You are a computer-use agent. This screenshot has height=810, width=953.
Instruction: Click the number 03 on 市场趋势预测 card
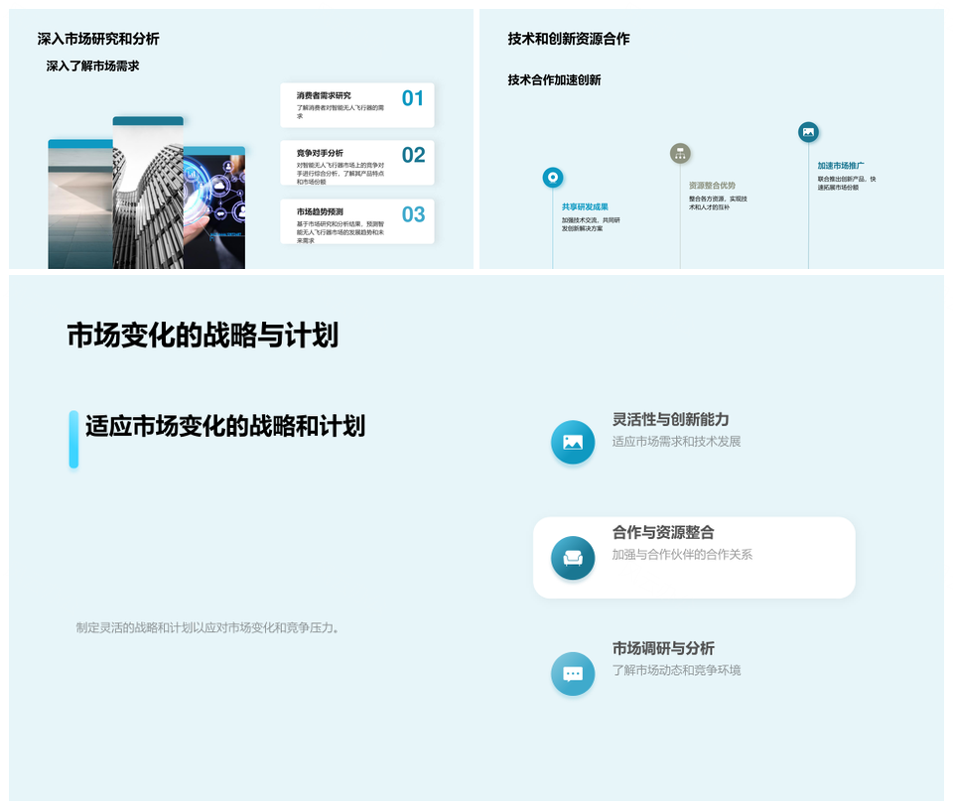click(412, 214)
